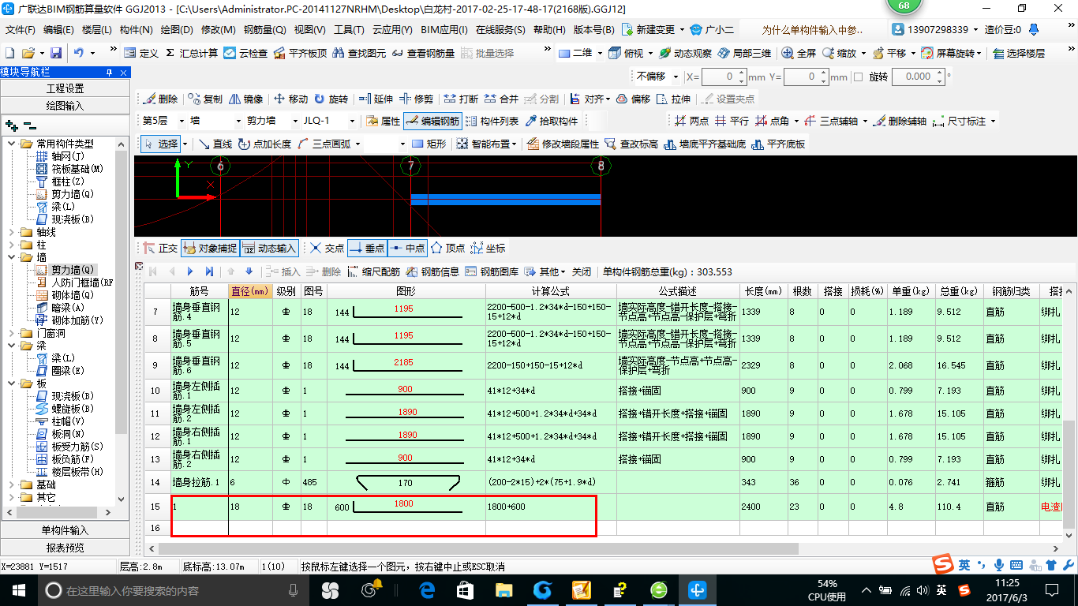
Task: Click the 平齐板顶 align slab top tool
Action: click(x=300, y=53)
